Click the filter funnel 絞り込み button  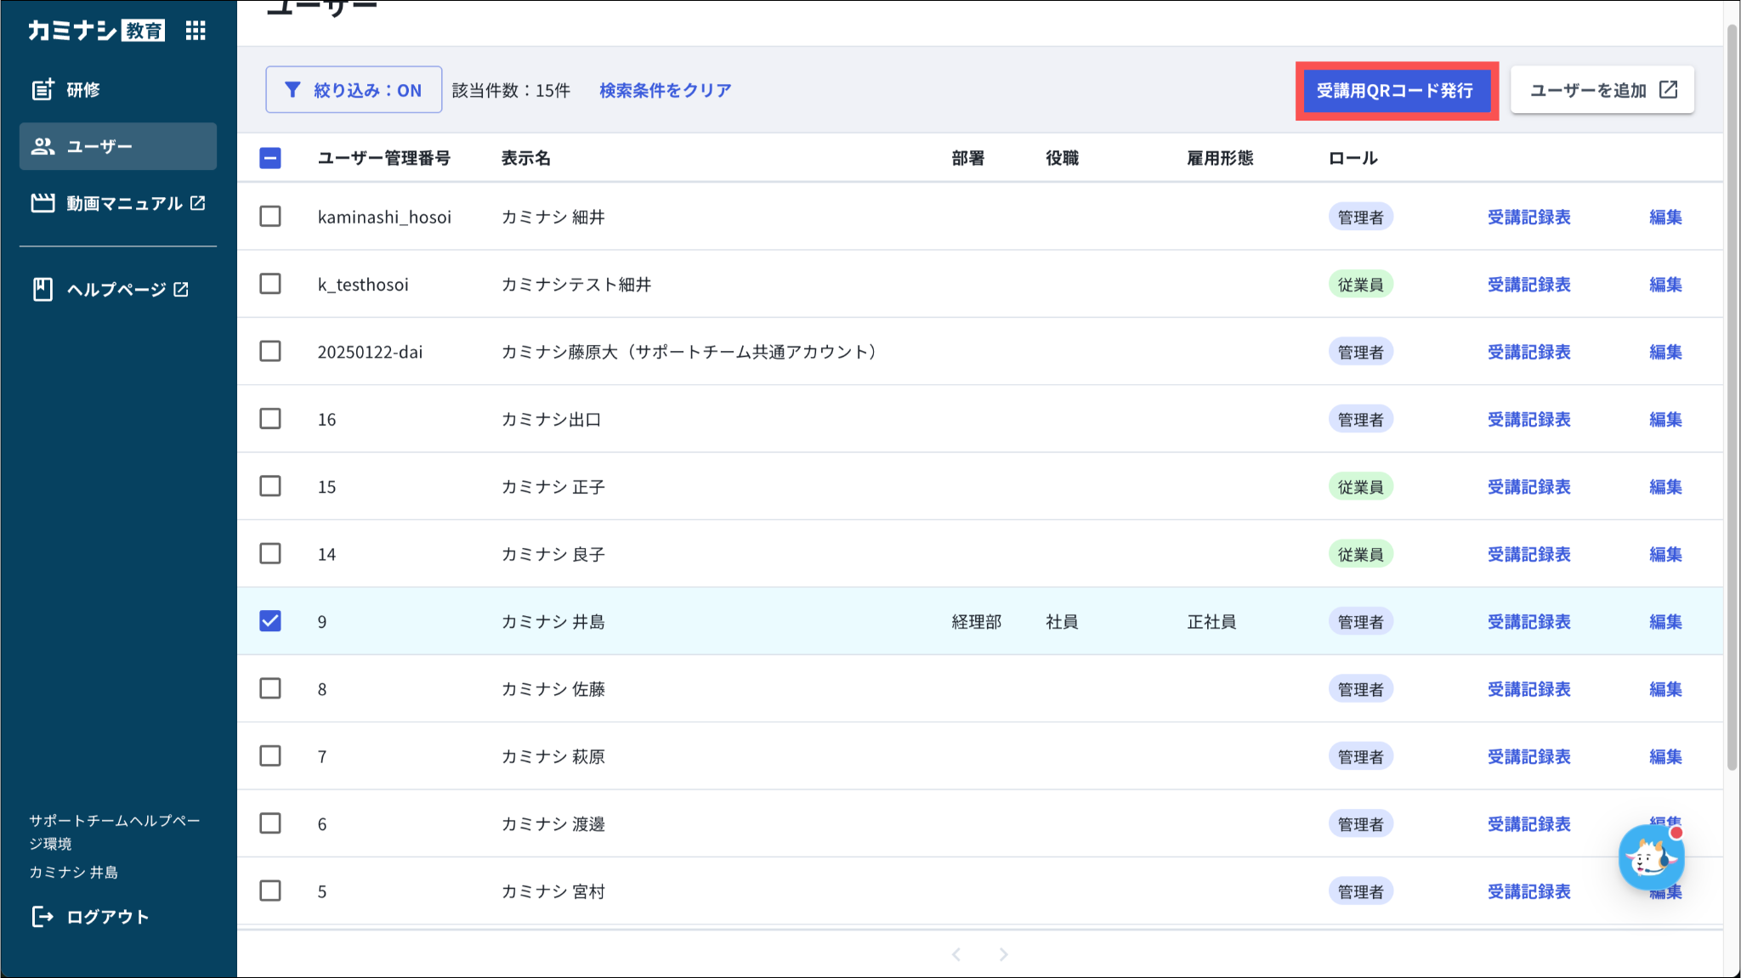[x=354, y=90]
